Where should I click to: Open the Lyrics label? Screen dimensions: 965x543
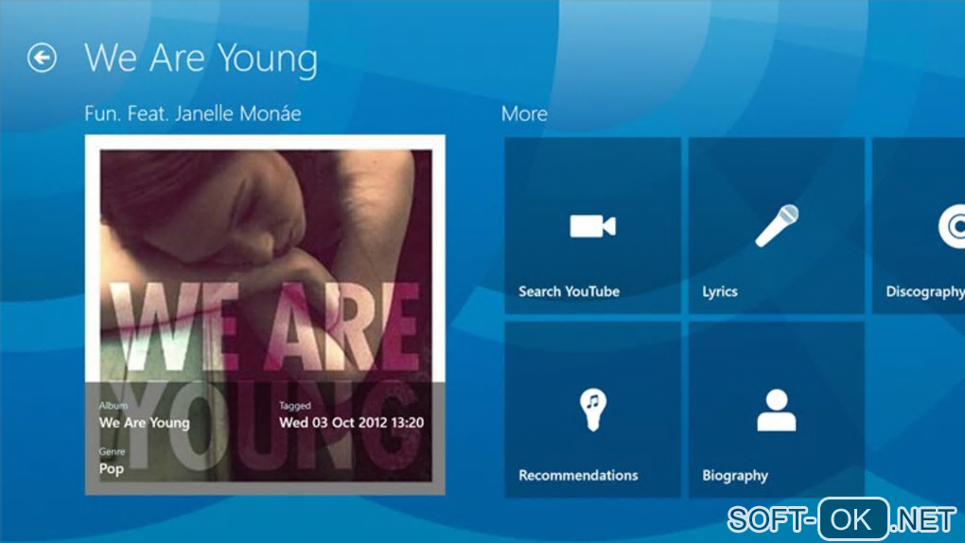[719, 291]
